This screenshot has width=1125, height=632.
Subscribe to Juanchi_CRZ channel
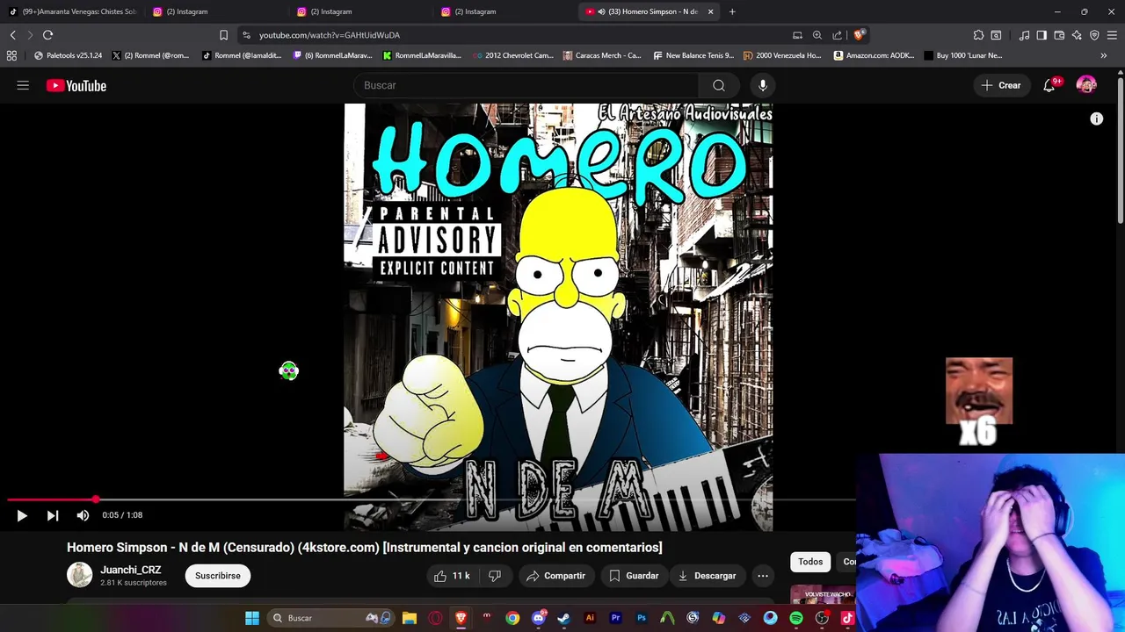tap(218, 576)
